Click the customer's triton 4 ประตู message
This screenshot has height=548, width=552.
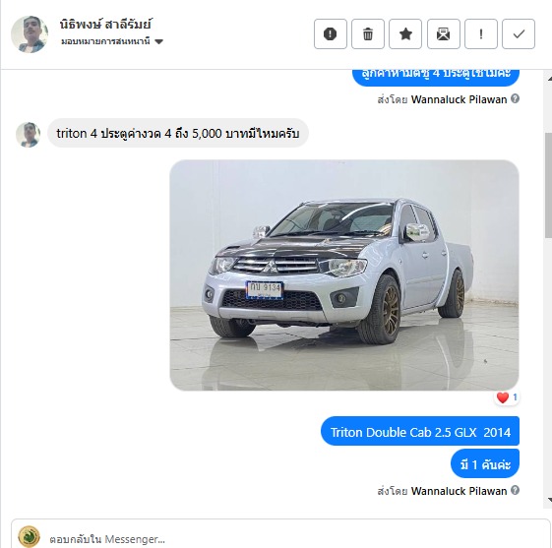coord(178,134)
